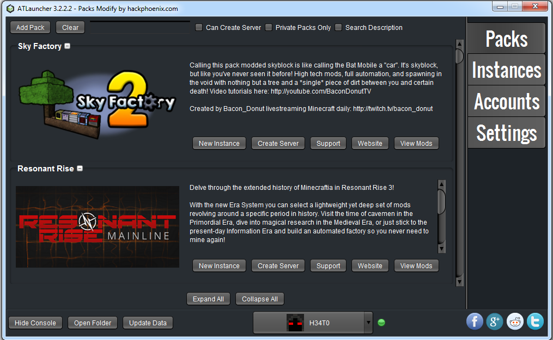Click the Resonant Rise Mainline artwork
Viewport: 553px width, 340px height.
97,226
